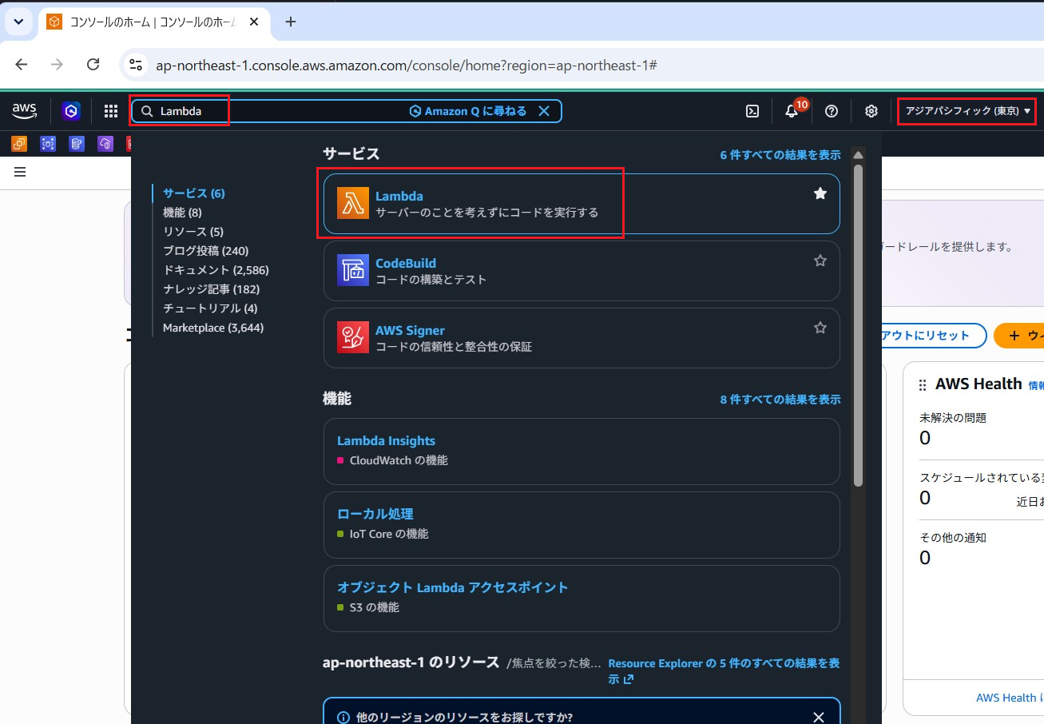Open notifications bell with 10 badge

792,111
